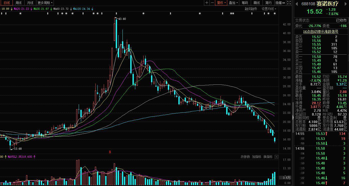Viewport: 349px width, 186px height.
Task: Go to next stock arrow
Action: [346, 4]
